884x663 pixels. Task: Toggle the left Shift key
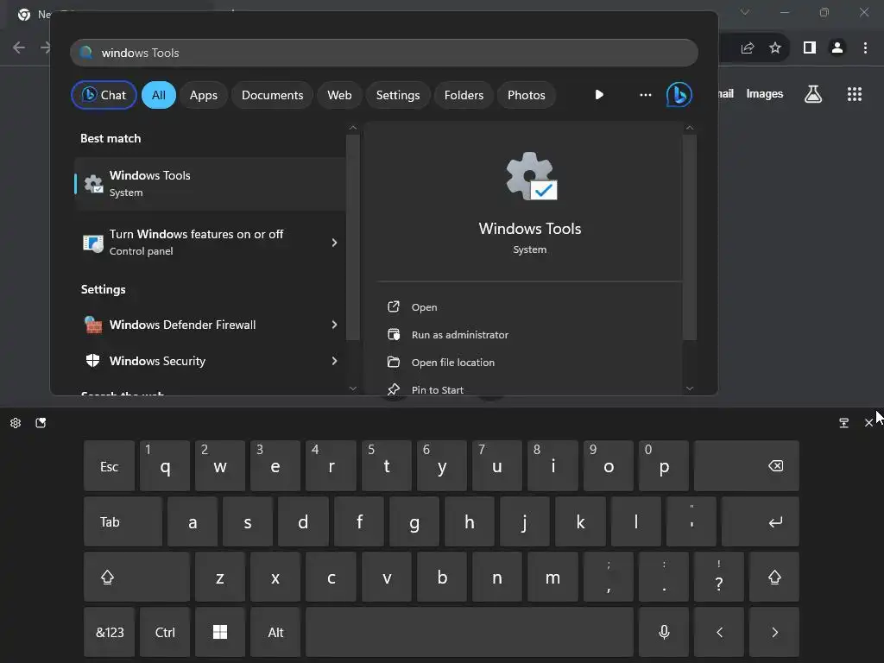136,578
